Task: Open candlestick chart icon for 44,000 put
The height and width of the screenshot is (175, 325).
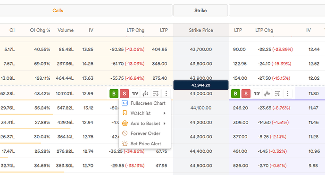Action: (267, 93)
